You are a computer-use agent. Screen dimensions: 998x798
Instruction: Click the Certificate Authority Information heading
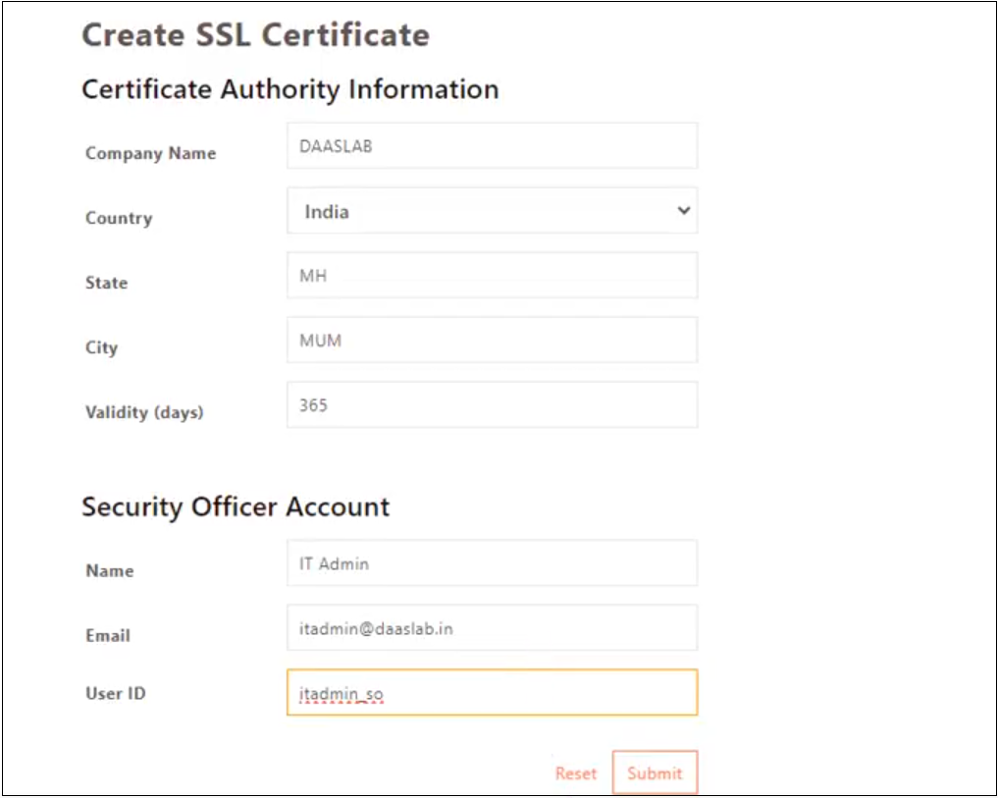[x=289, y=89]
